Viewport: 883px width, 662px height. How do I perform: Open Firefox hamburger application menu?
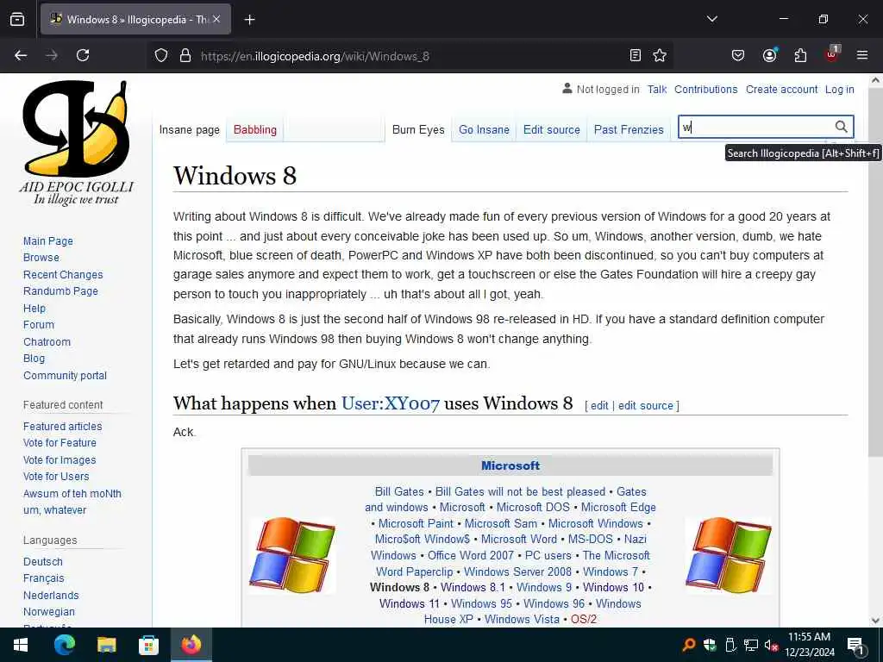[x=862, y=55]
